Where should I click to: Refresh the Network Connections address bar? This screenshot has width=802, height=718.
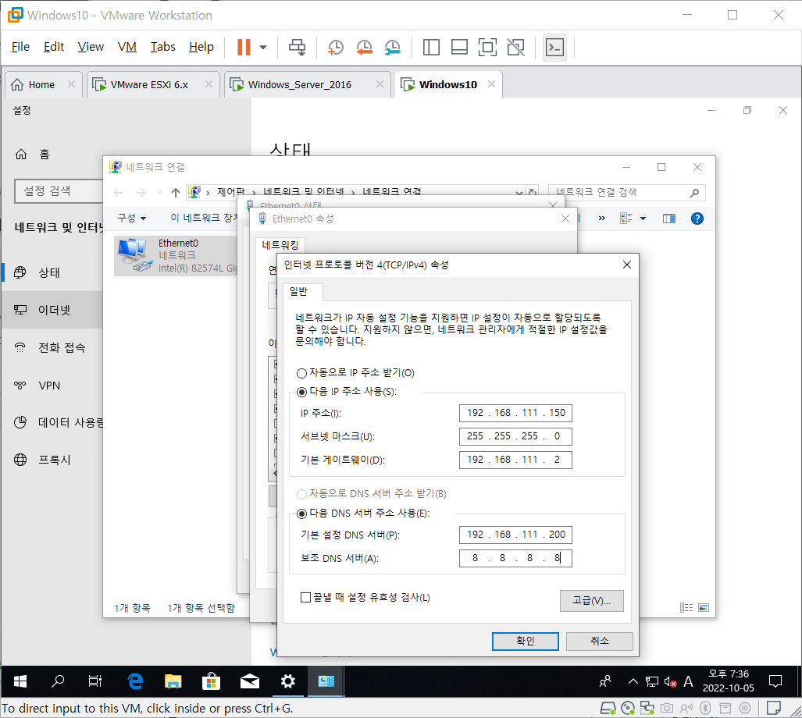[533, 193]
